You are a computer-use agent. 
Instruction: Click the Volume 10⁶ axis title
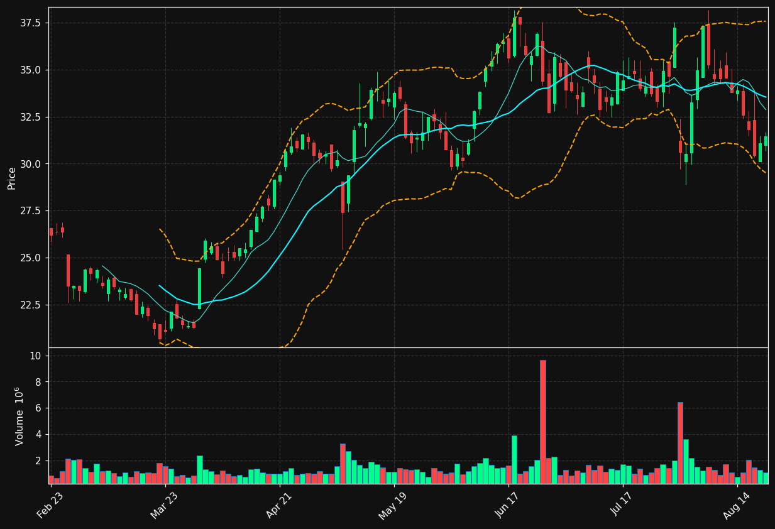(x=19, y=416)
